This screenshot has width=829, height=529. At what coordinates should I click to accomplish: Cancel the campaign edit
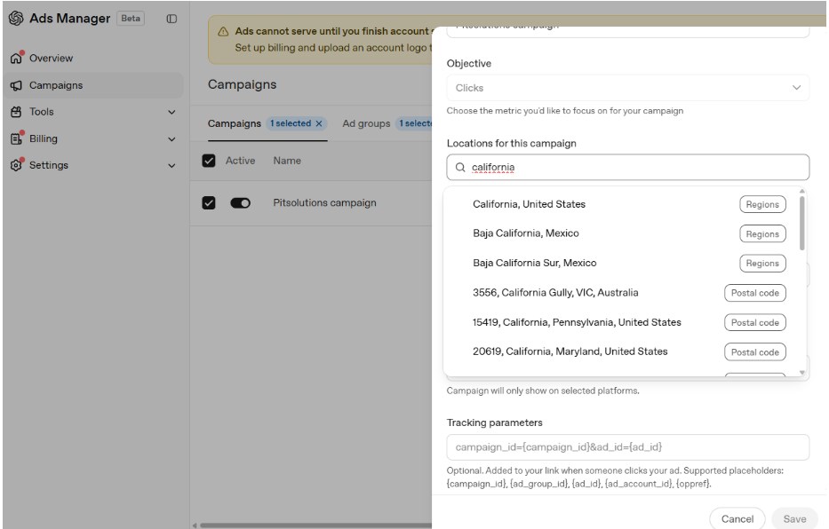coord(737,518)
